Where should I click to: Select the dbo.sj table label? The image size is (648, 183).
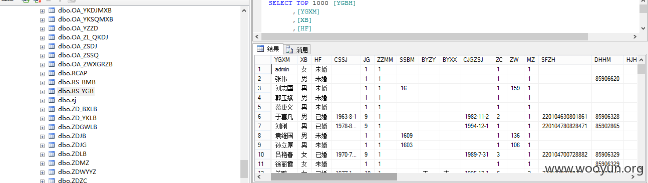pyautogui.click(x=67, y=100)
